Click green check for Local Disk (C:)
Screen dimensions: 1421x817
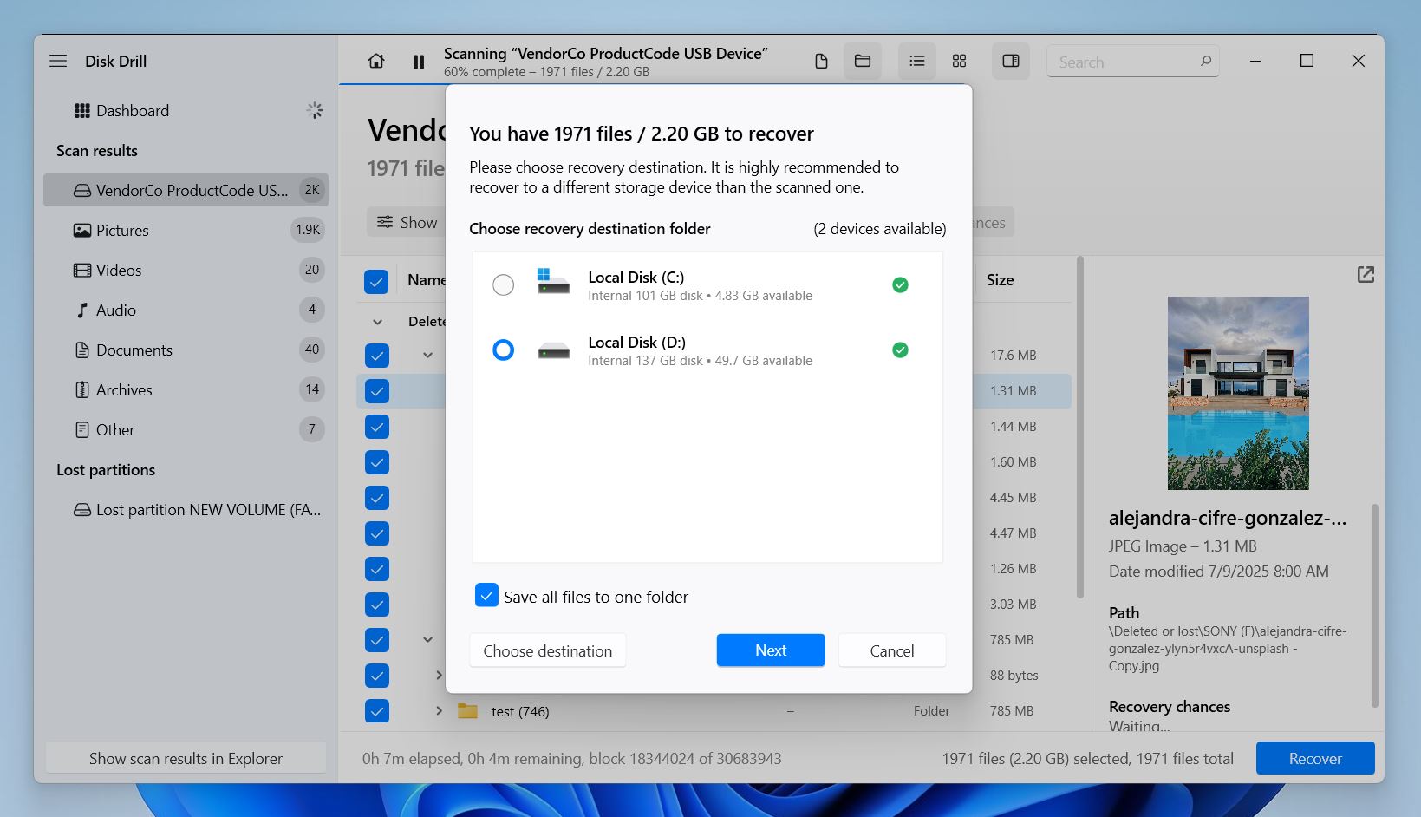[900, 284]
